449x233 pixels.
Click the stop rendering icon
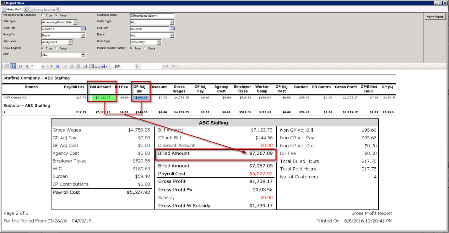(72, 66)
